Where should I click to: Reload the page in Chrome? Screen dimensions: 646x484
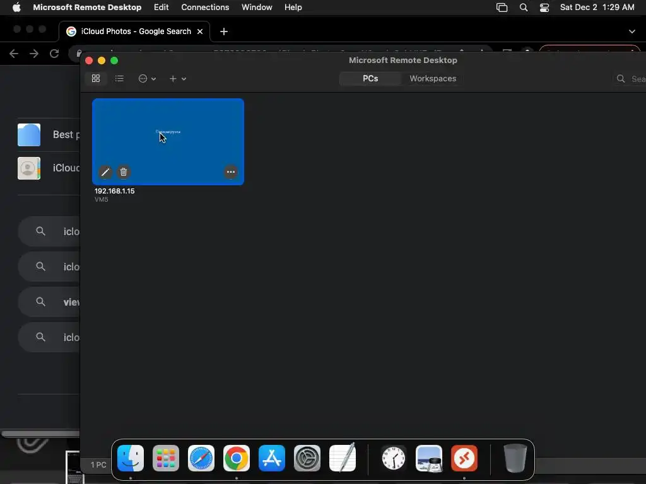pyautogui.click(x=54, y=54)
